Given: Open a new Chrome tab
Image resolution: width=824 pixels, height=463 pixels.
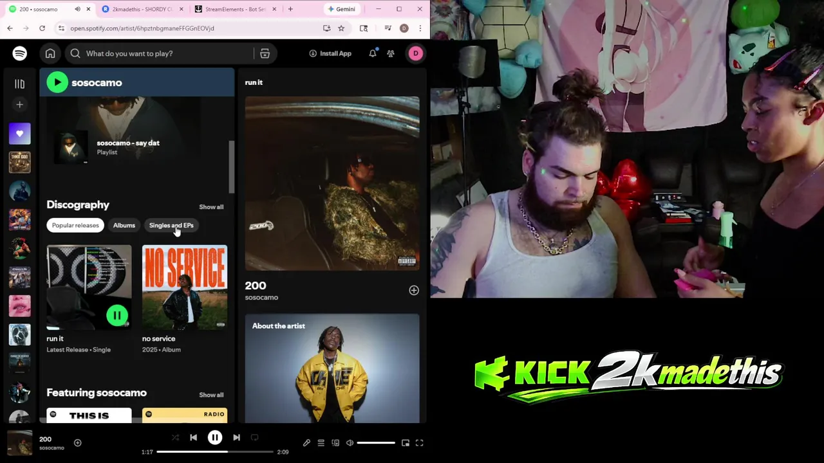Looking at the screenshot, I should click(290, 9).
